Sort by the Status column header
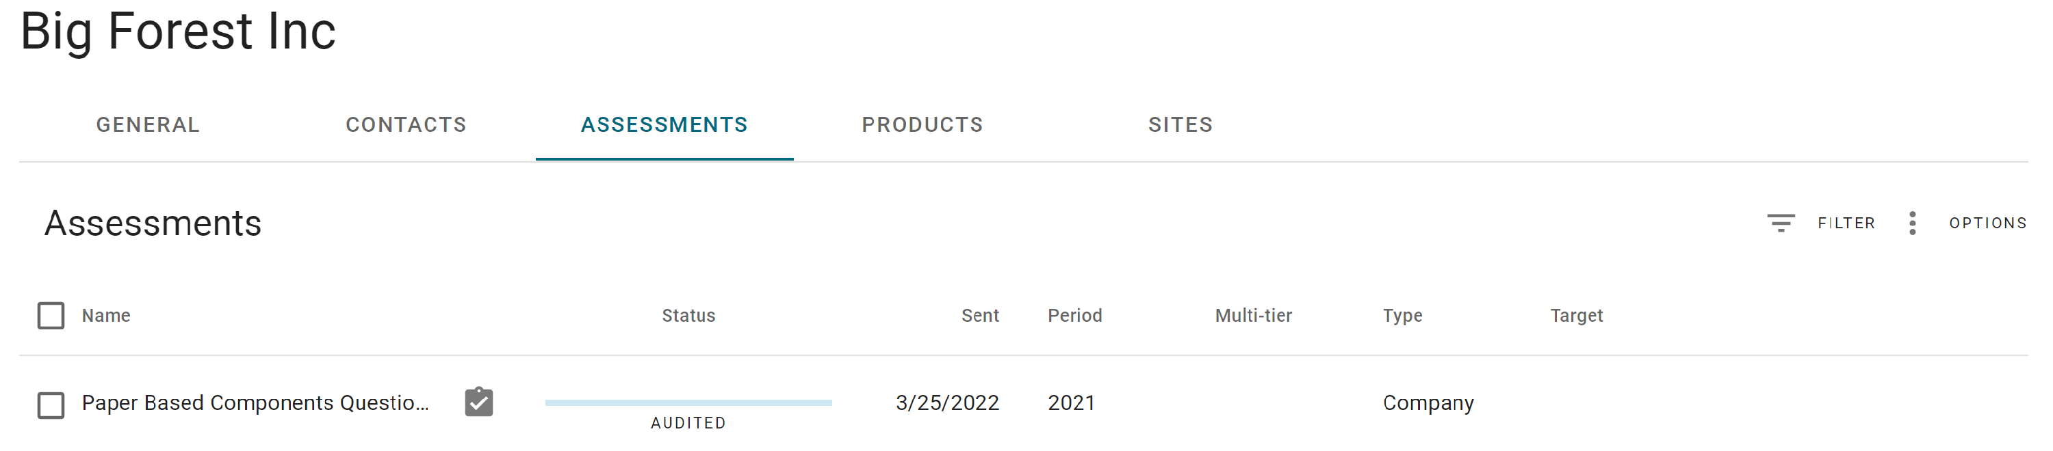 pos(688,316)
